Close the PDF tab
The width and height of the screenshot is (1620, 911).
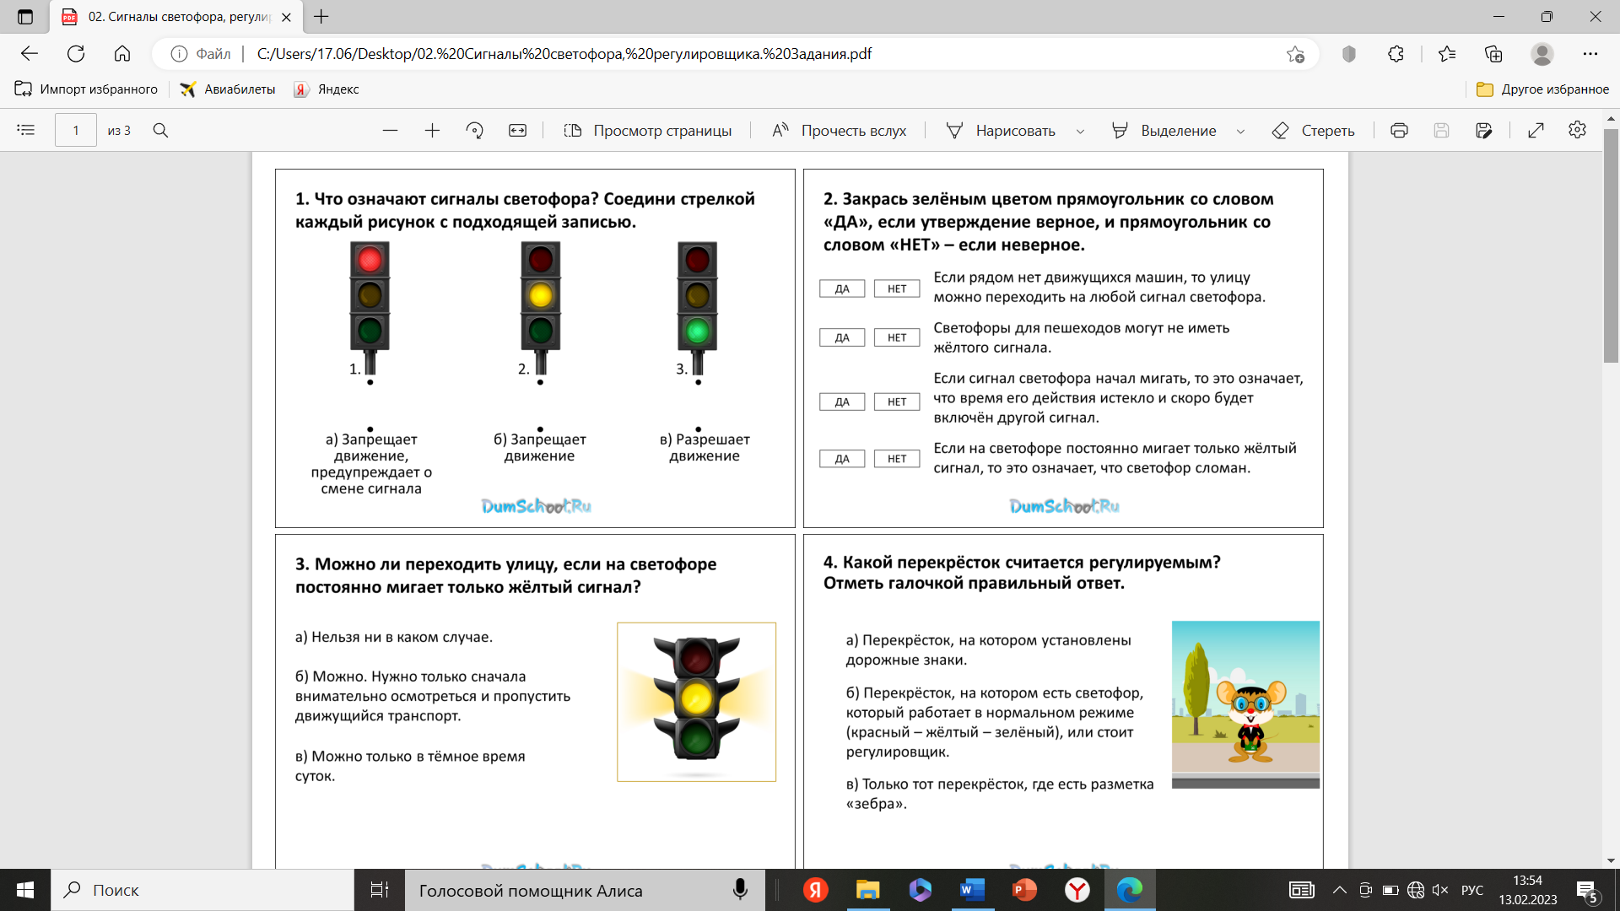[286, 17]
